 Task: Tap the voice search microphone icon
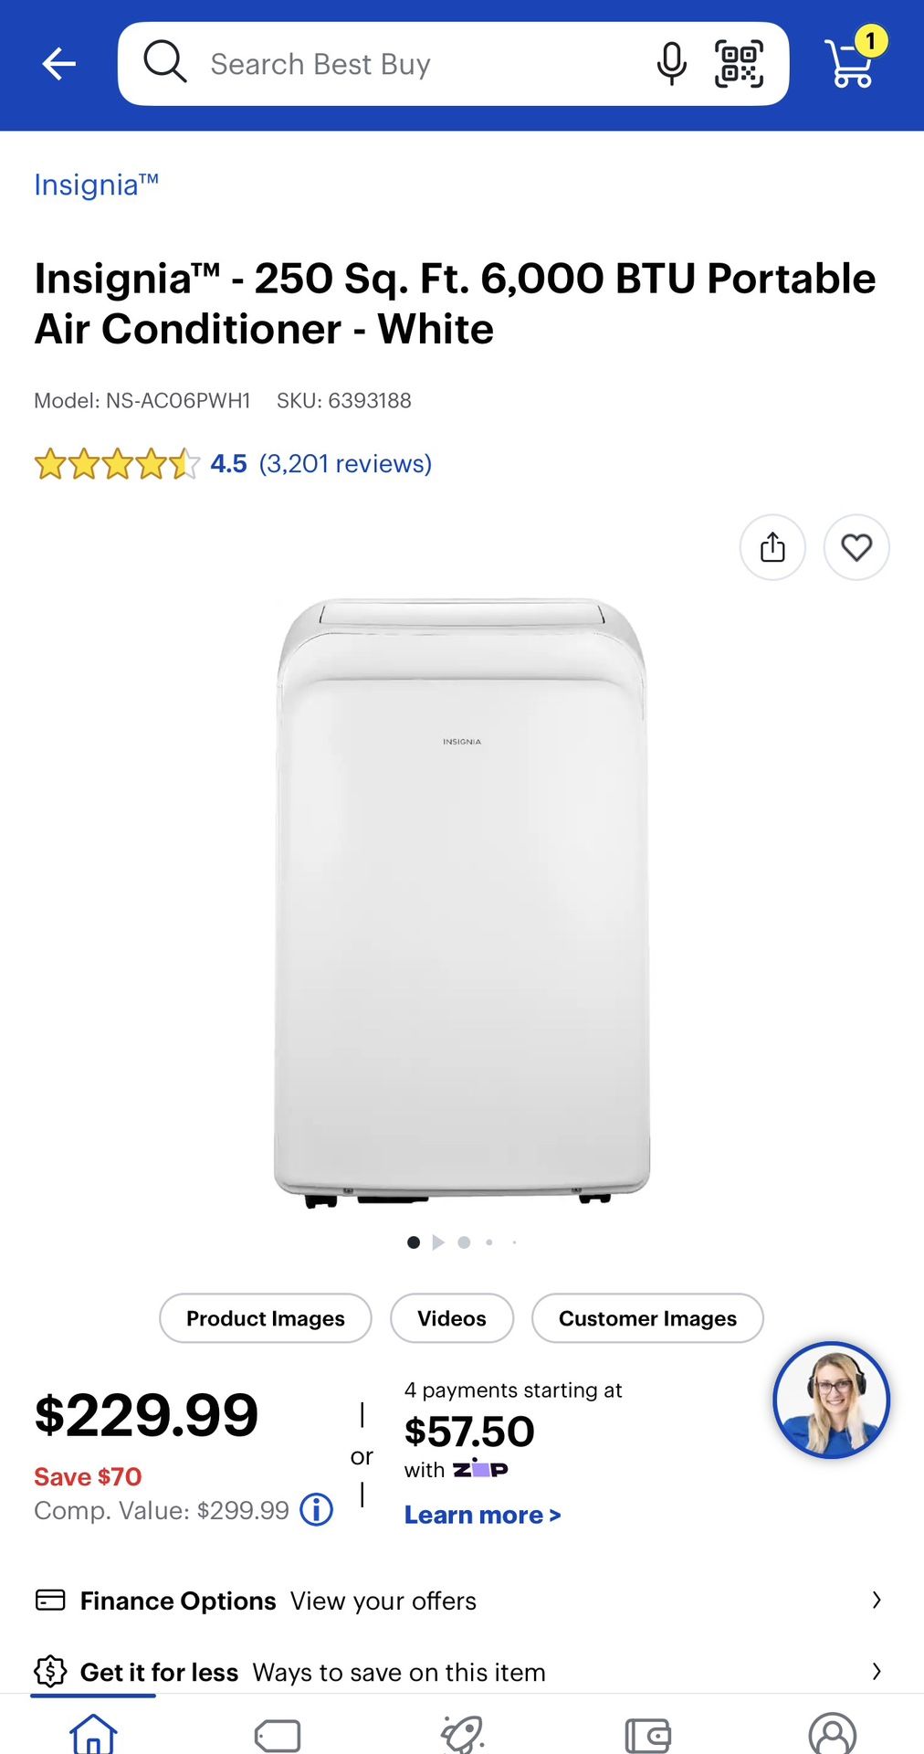(x=672, y=64)
